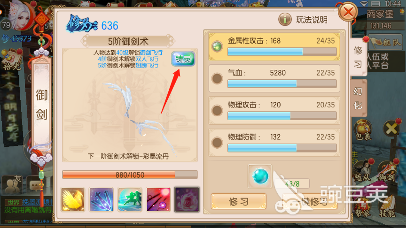
Task: Select the green running figure skill icon
Action: 130,199
